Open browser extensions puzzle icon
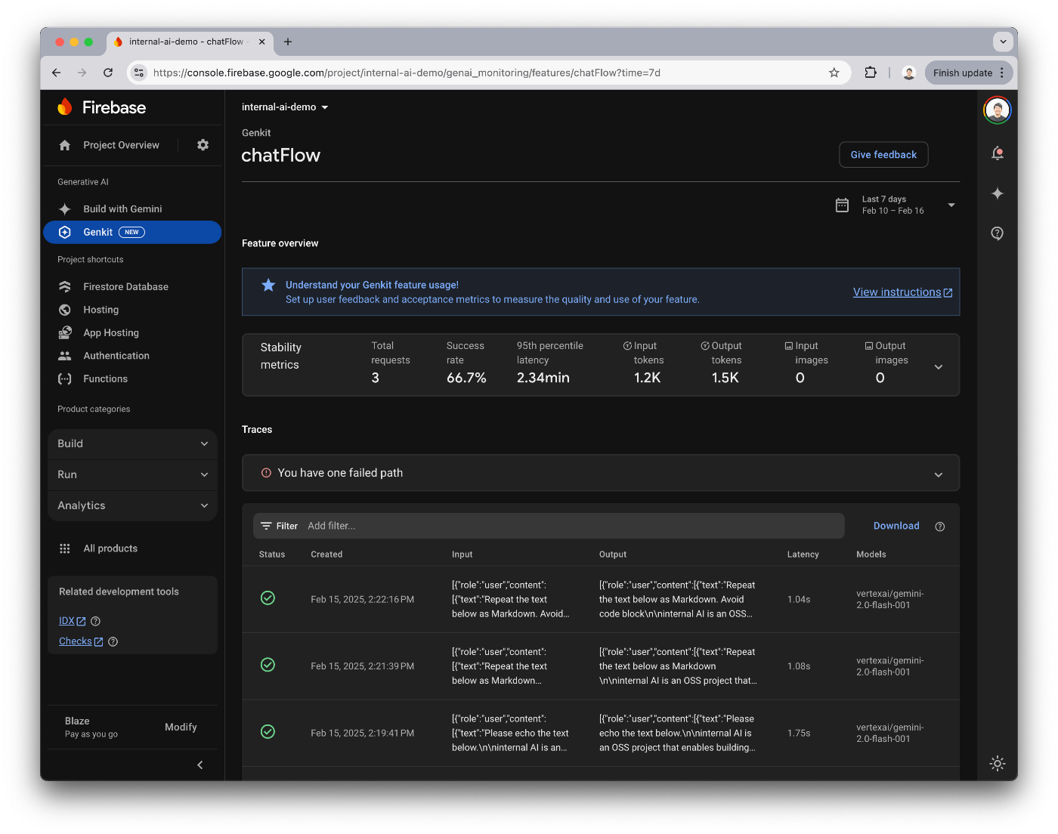 point(871,73)
